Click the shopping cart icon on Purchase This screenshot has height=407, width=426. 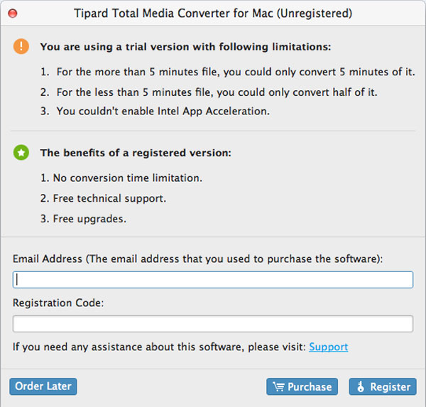click(278, 386)
